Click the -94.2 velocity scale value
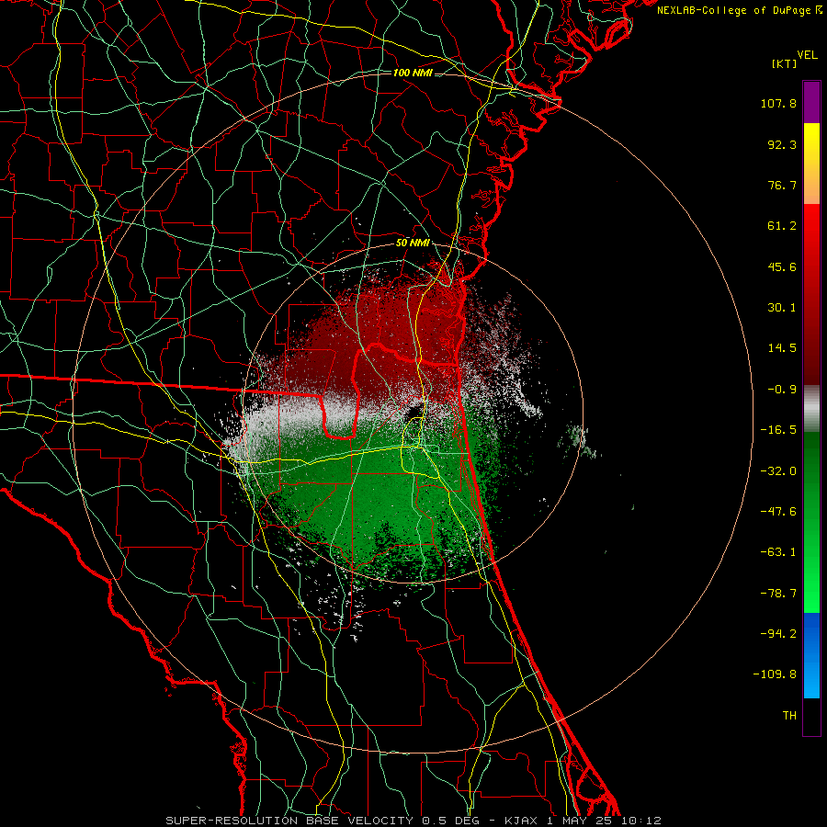The height and width of the screenshot is (827, 827). click(x=778, y=633)
